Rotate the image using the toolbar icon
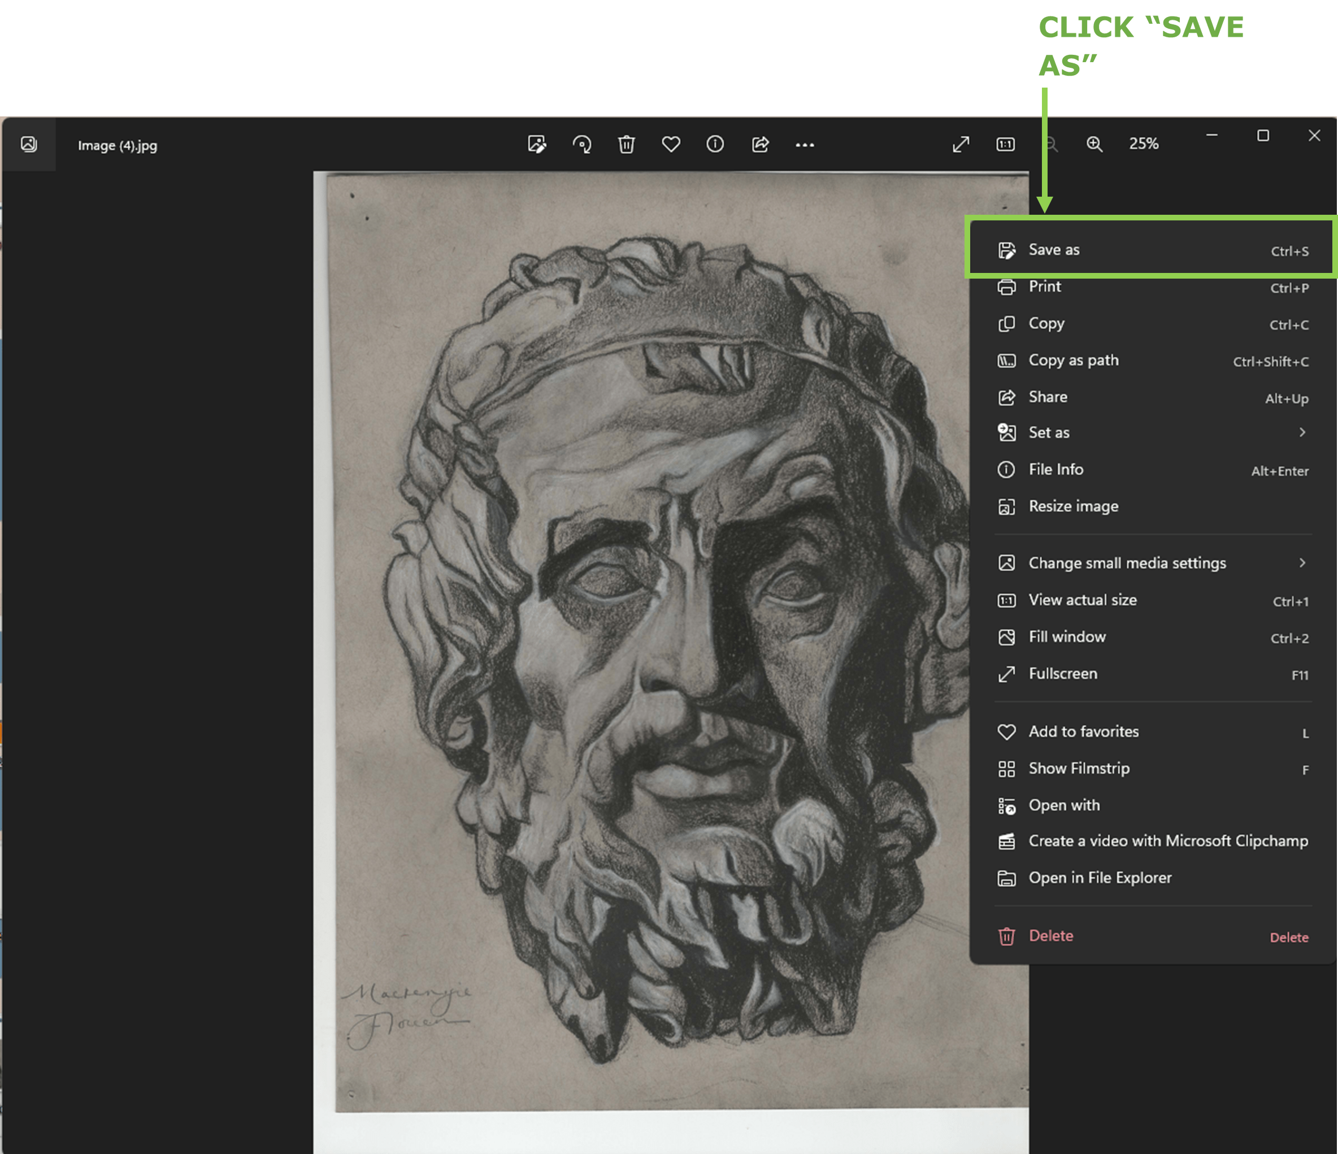 [x=582, y=144]
